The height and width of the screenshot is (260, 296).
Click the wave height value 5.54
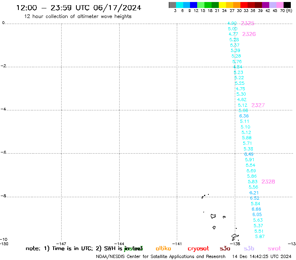point(250,166)
